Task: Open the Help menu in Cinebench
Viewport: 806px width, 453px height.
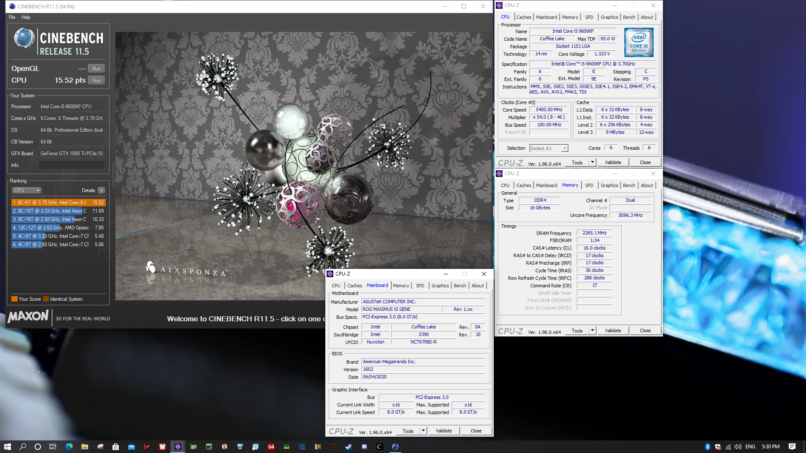Action: [26, 17]
